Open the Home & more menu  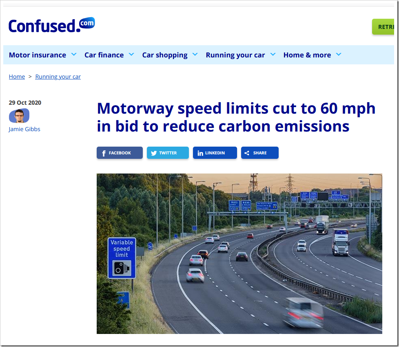(307, 55)
